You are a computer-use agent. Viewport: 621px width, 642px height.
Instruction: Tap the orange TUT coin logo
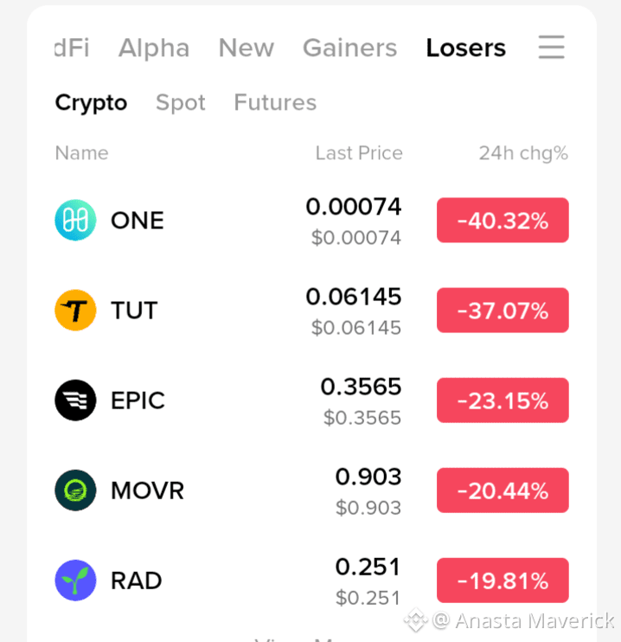(x=75, y=310)
